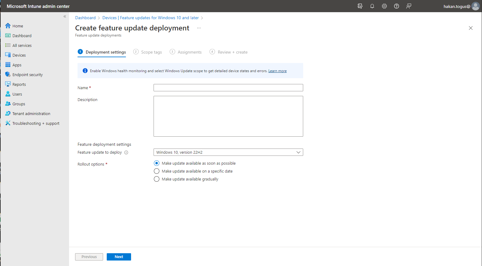482x266 pixels.
Task: Click the Next button
Action: tap(119, 257)
